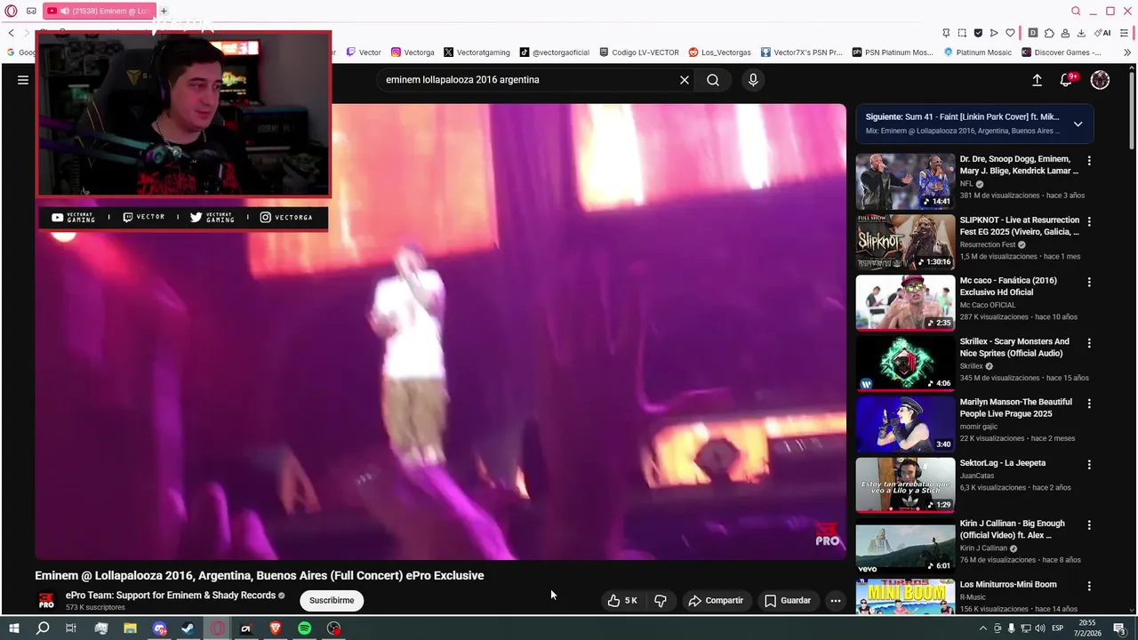Open the Windows notification center
The image size is (1138, 640).
(x=1120, y=628)
